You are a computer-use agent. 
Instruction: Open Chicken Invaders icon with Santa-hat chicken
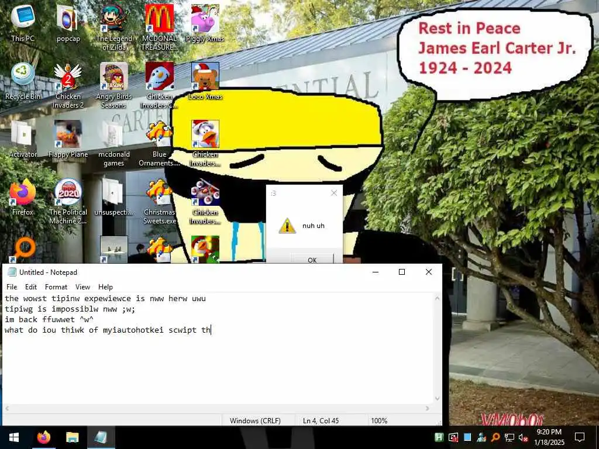coord(205,143)
